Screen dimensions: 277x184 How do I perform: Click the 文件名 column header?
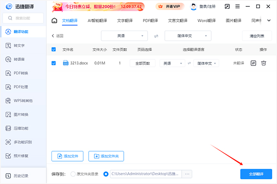tap(68, 50)
